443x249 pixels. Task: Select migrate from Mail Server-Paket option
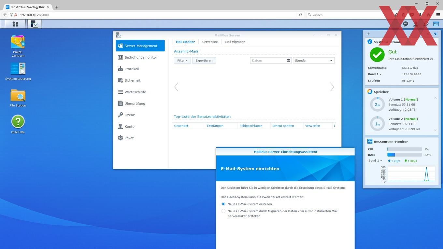(x=223, y=211)
